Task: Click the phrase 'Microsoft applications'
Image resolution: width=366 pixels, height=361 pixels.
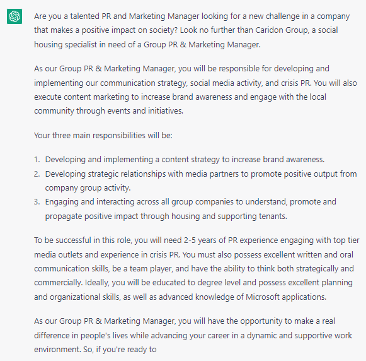Action: click(286, 297)
